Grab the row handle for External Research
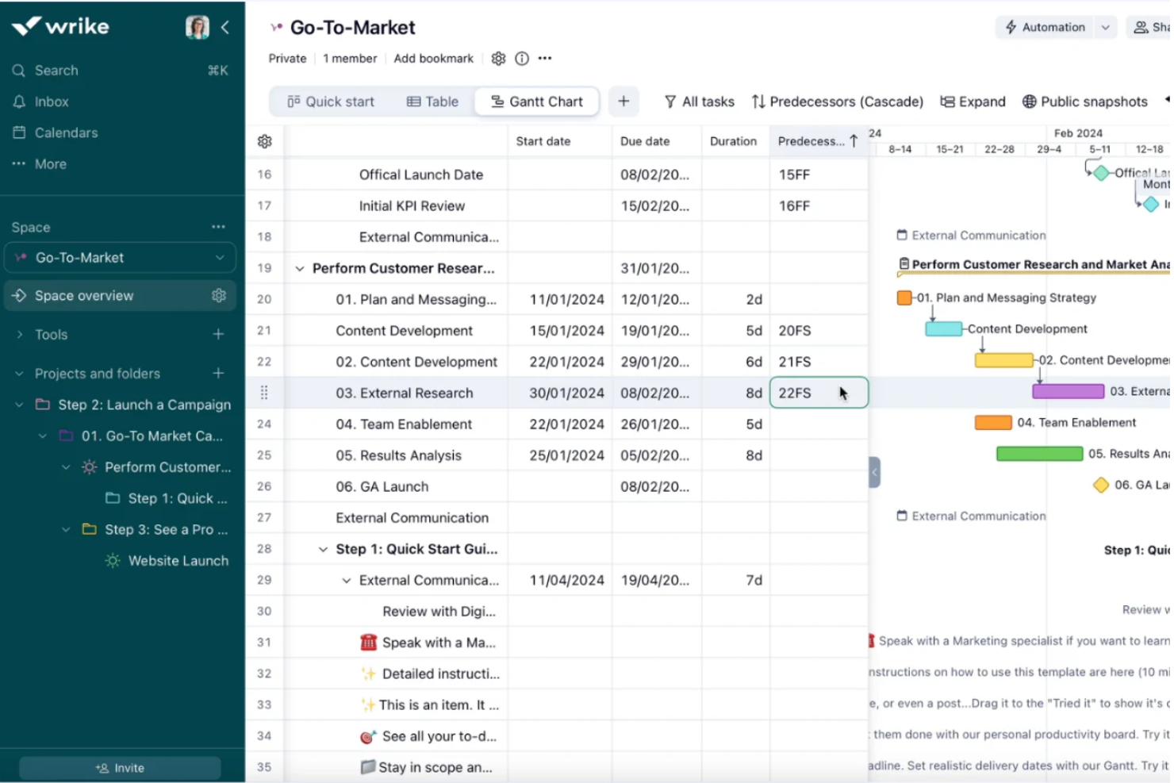Viewport: 1174px width, 783px height. pyautogui.click(x=264, y=392)
